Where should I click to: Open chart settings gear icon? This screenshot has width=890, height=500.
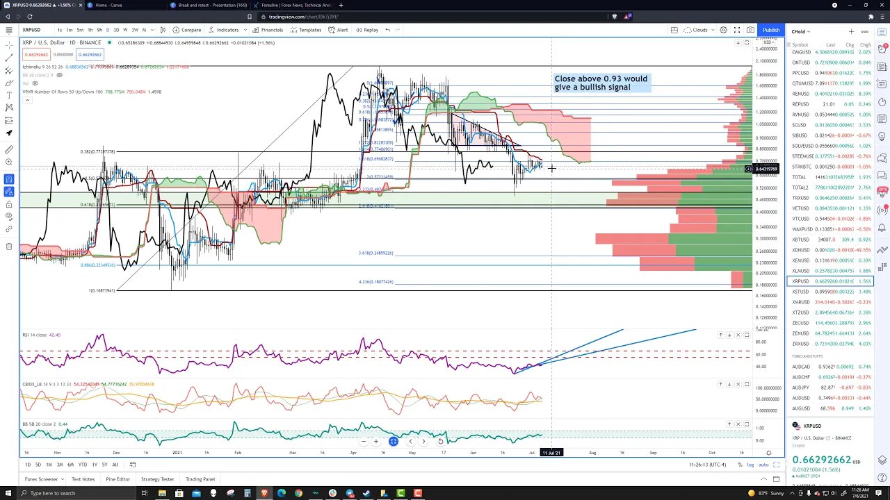coord(723,30)
